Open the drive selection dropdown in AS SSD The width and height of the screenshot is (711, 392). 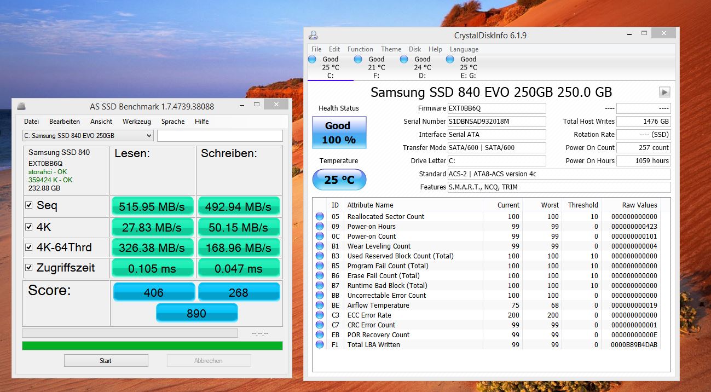pyautogui.click(x=88, y=136)
